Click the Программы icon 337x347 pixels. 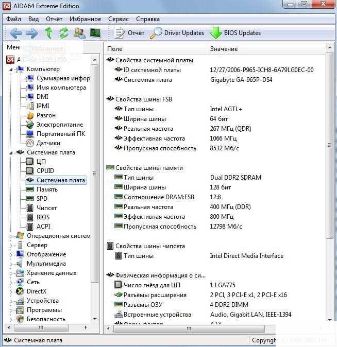pos(20,310)
